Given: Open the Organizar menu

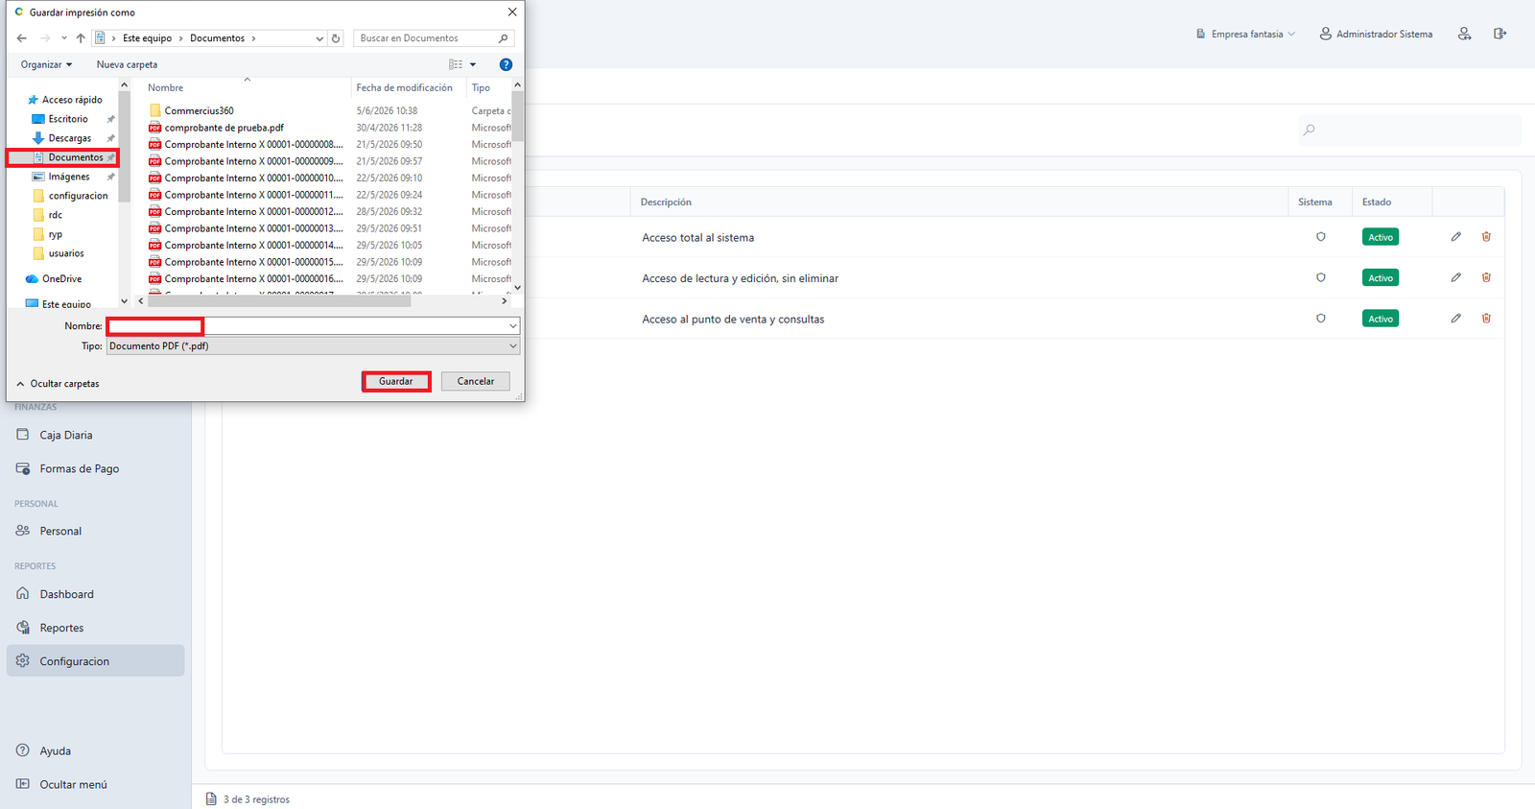Looking at the screenshot, I should click(46, 64).
